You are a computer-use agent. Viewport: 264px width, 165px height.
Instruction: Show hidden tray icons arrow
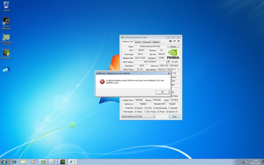tap(239, 162)
